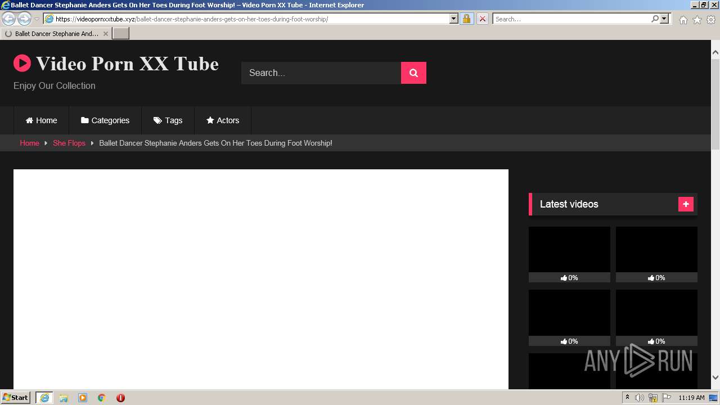The height and width of the screenshot is (405, 720).
Task: Click the pink play logo icon
Action: coord(22,63)
